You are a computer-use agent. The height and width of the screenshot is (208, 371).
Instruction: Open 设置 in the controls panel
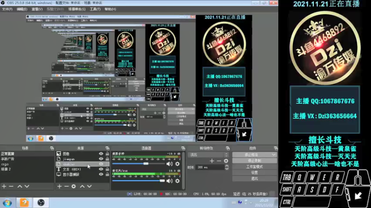coord(255,172)
